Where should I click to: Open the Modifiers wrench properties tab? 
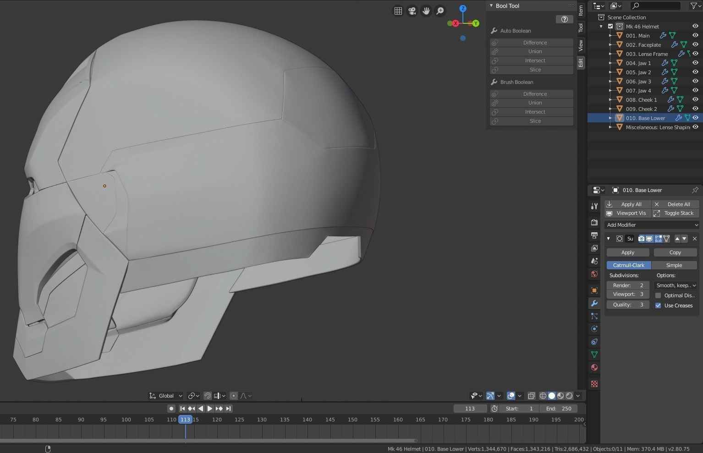[x=594, y=303]
